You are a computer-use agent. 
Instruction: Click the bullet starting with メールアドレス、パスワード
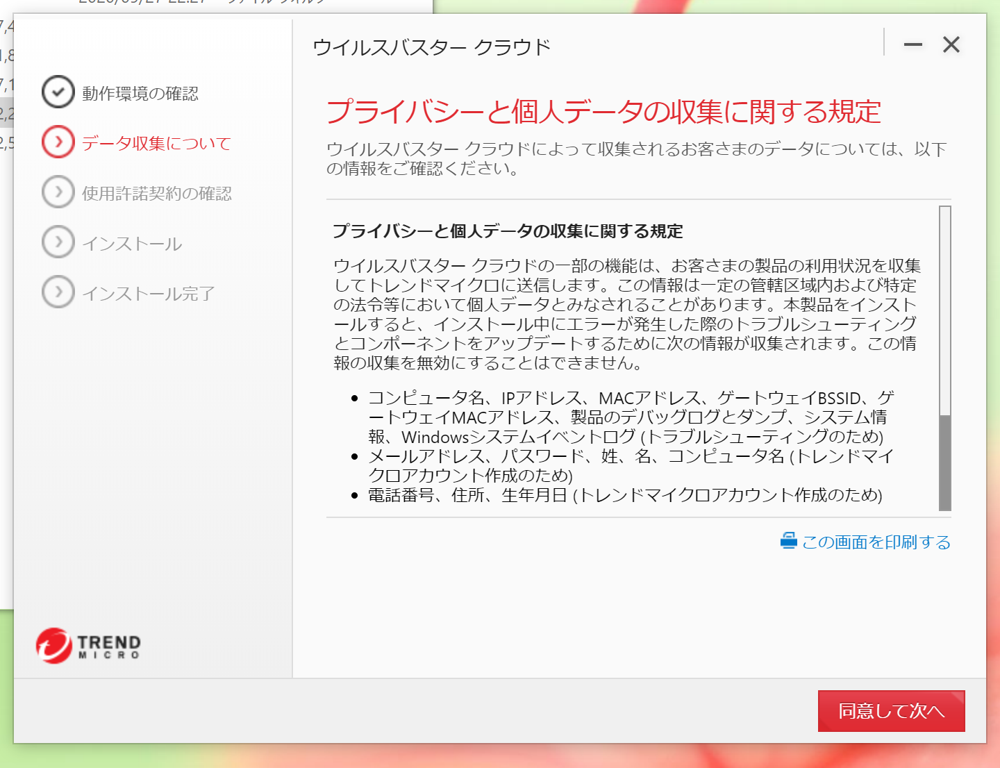631,466
